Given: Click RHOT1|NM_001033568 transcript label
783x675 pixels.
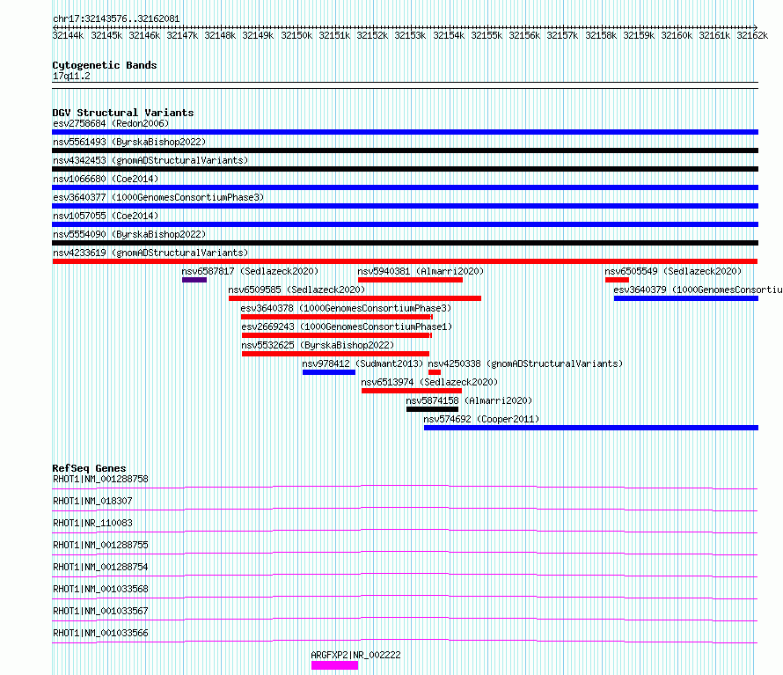Looking at the screenshot, I should coord(100,589).
